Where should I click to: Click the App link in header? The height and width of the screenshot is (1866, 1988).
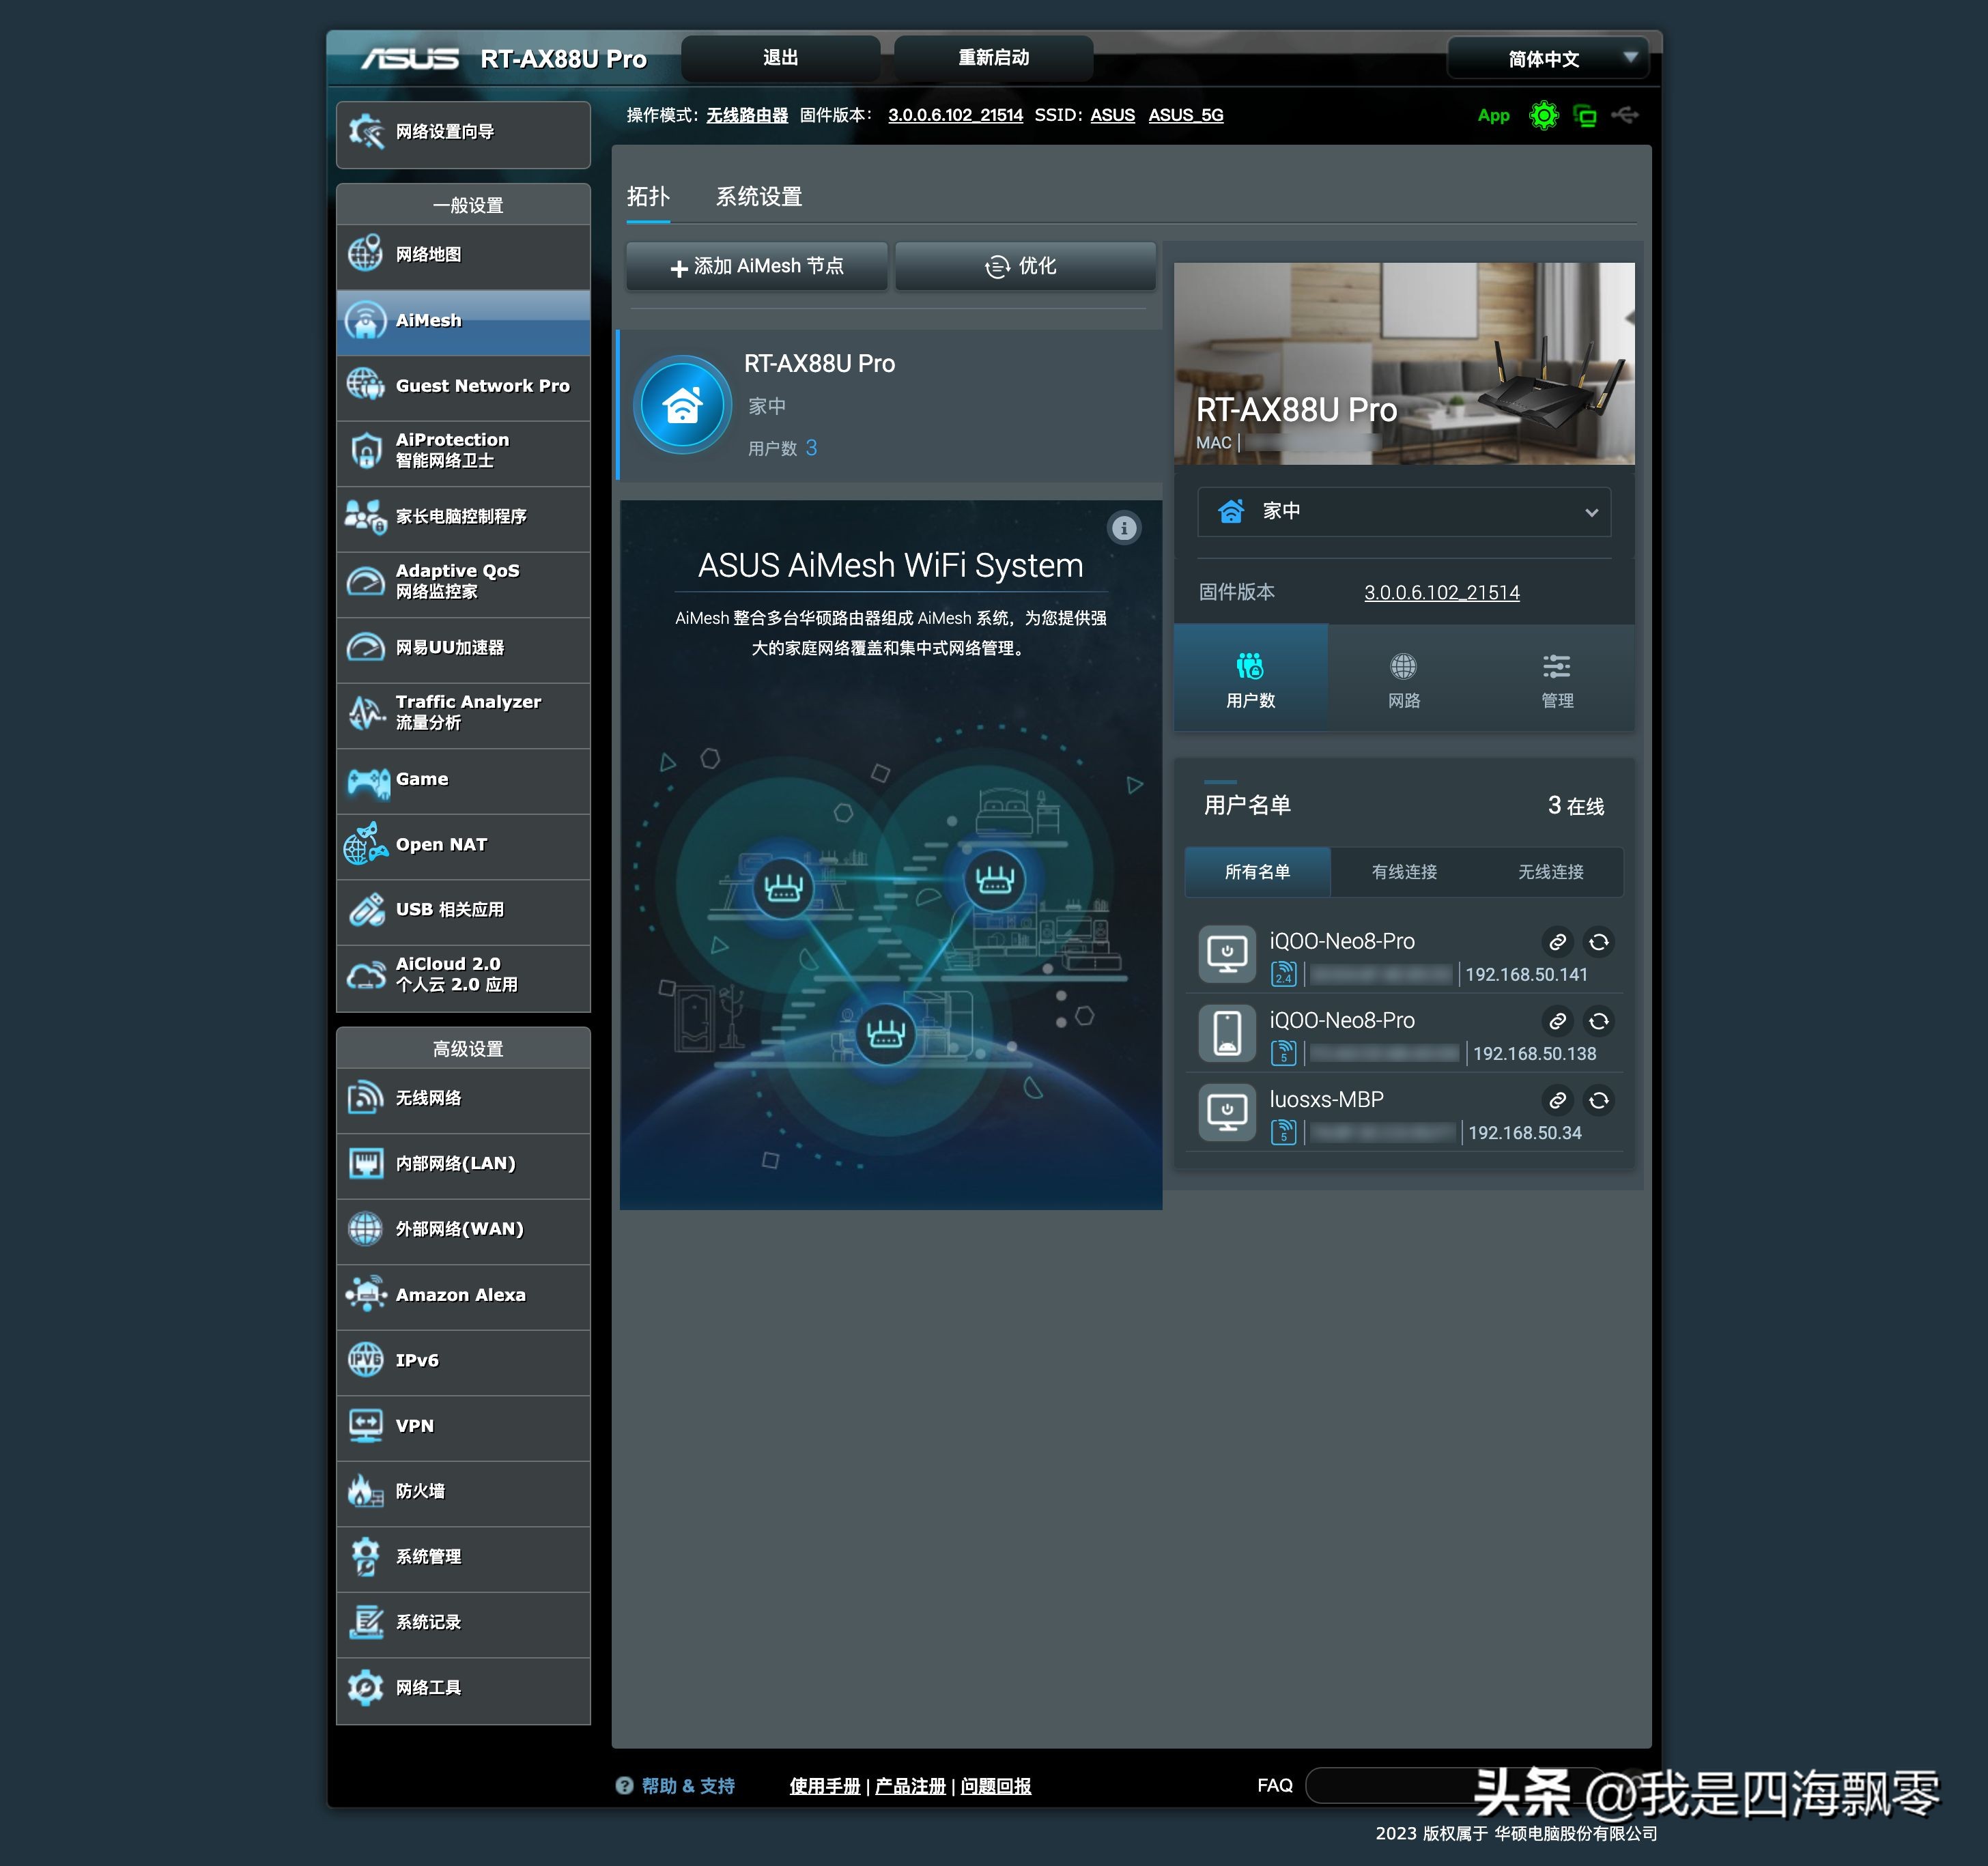1493,116
